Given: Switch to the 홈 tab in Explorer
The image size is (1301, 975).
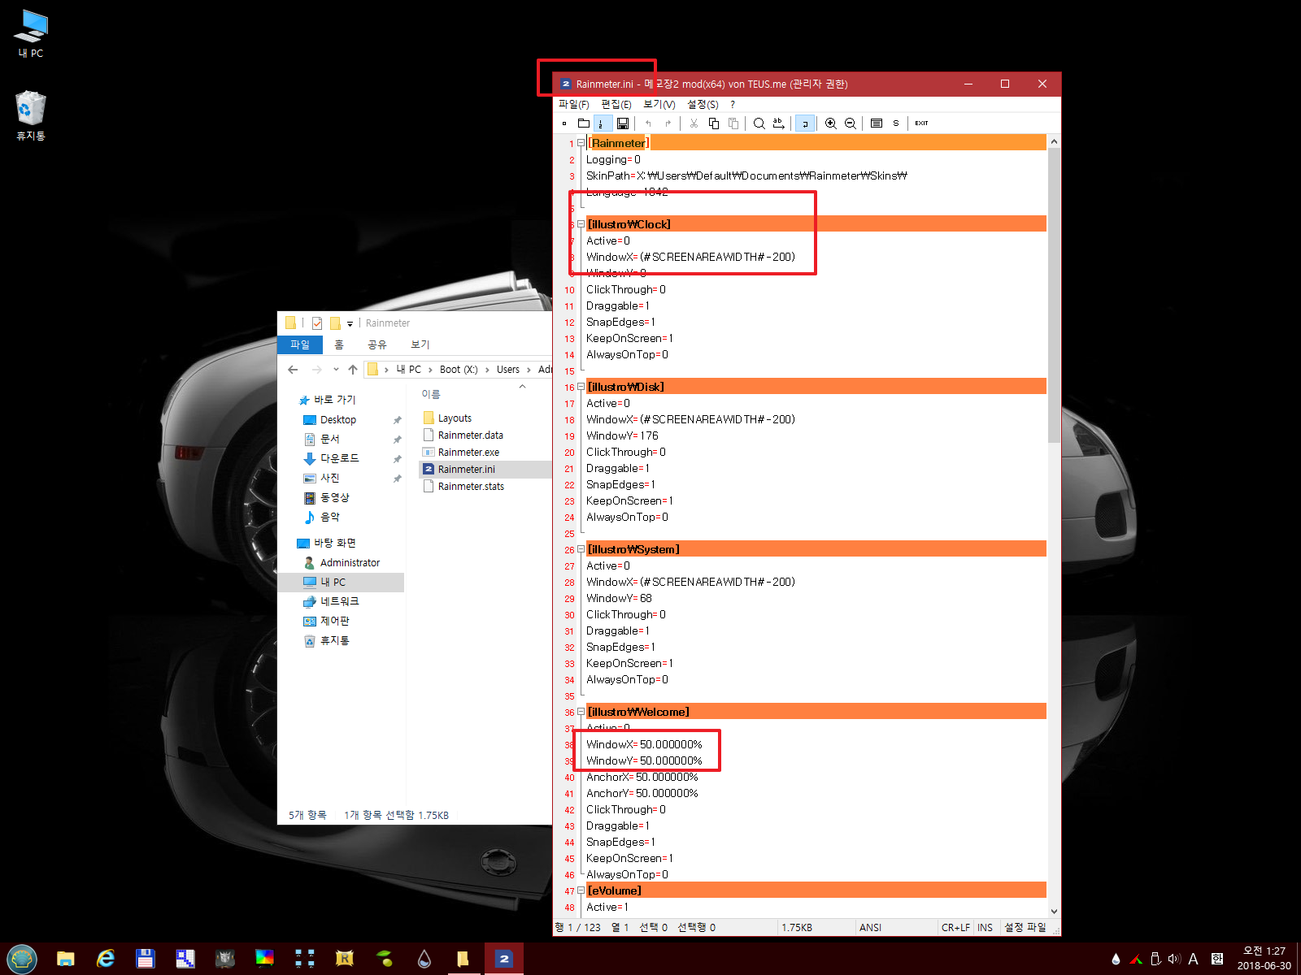Looking at the screenshot, I should click(339, 344).
